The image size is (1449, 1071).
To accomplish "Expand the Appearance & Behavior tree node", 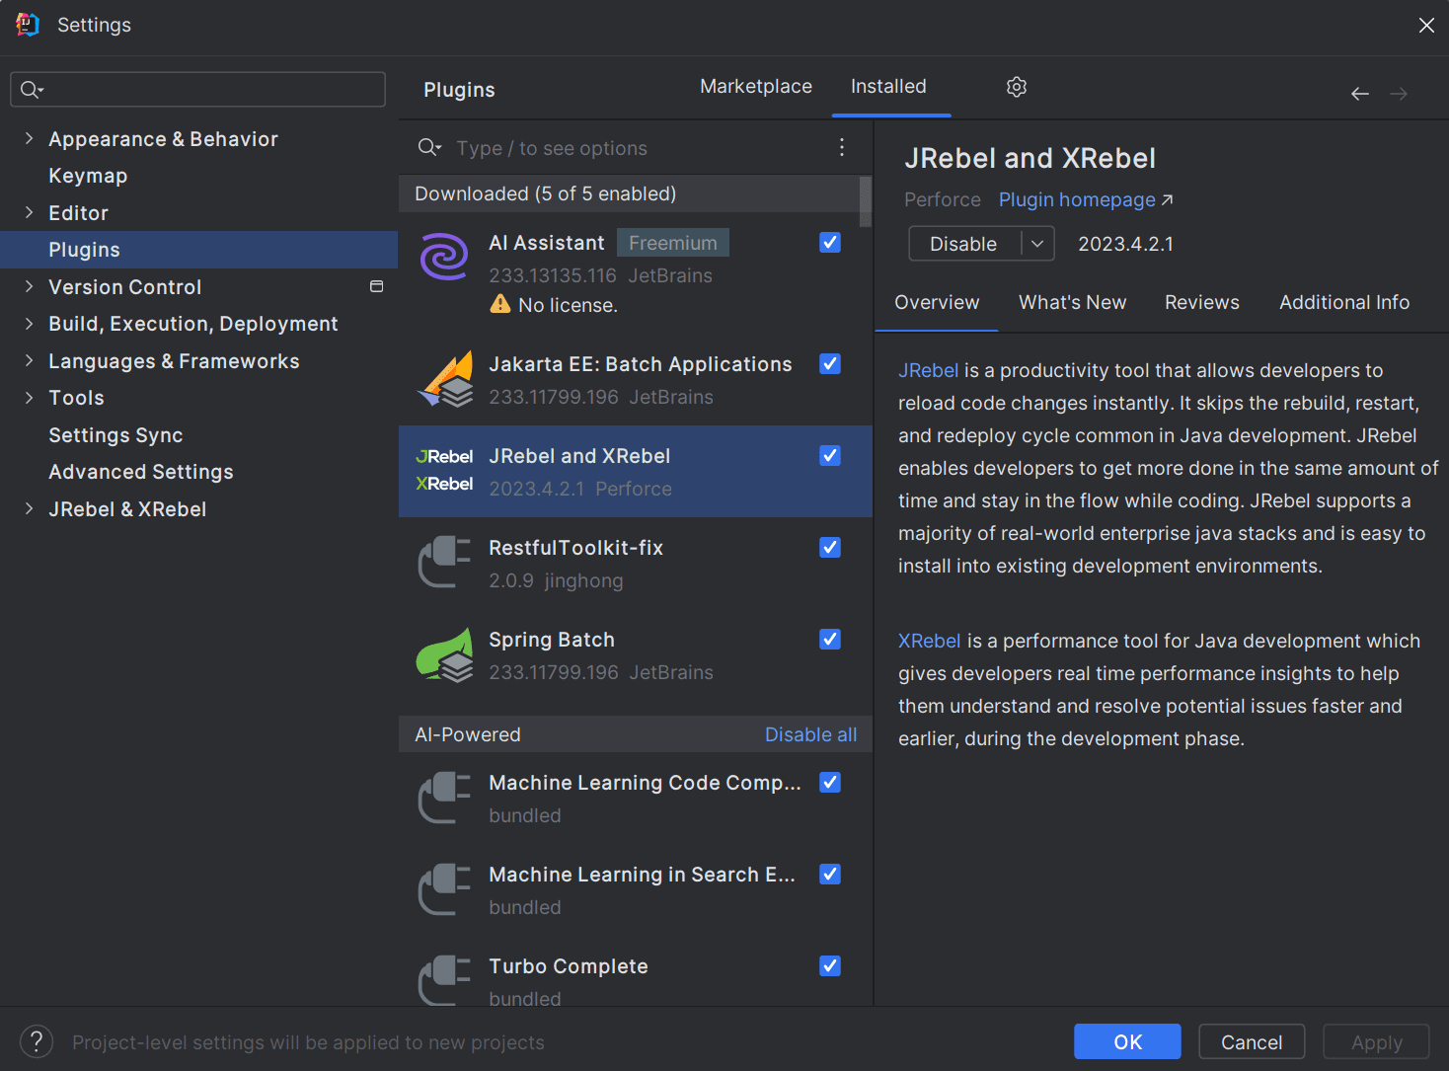I will click(x=29, y=139).
